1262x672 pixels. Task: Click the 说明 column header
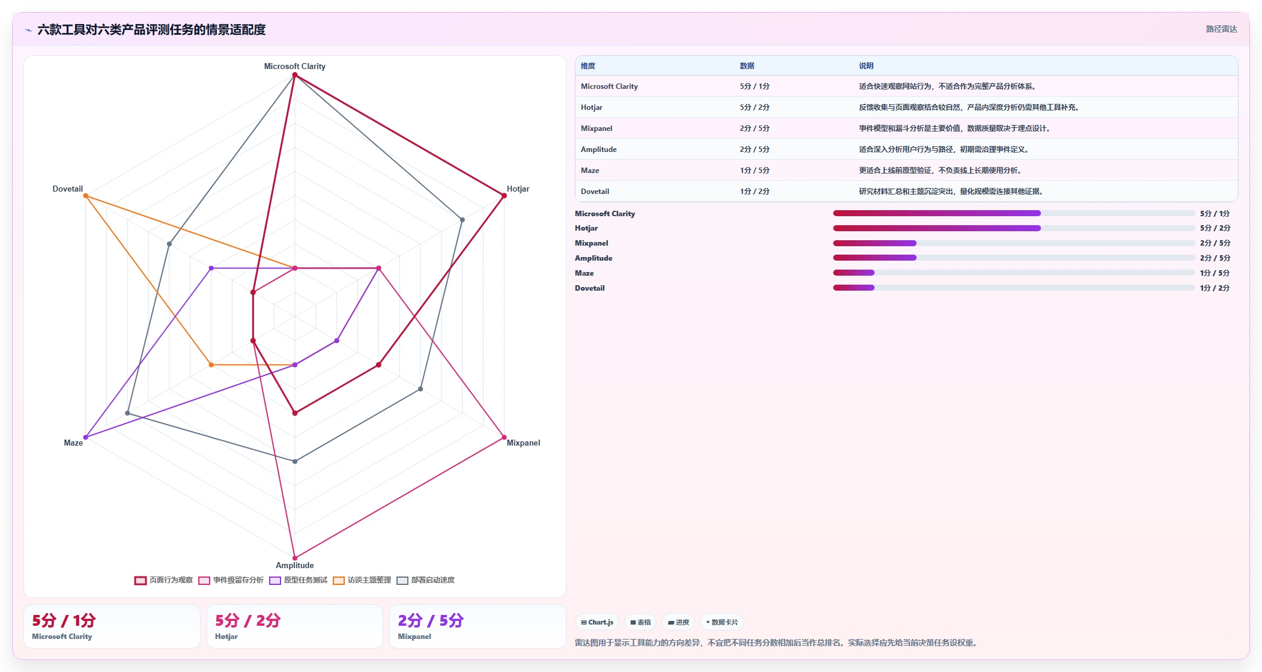tap(866, 66)
